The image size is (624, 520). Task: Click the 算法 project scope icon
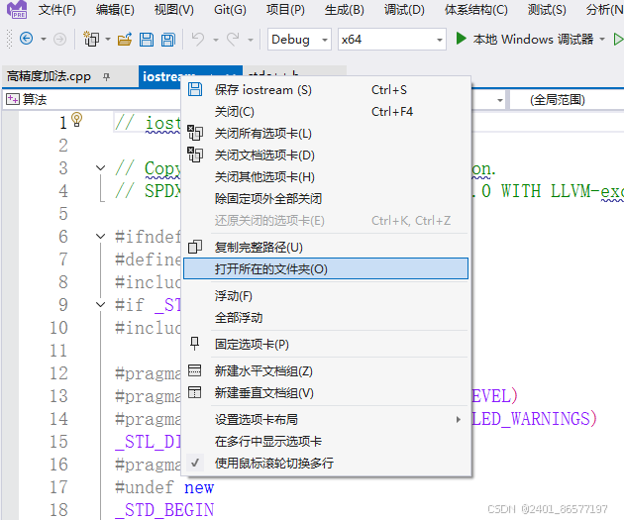tap(12, 99)
